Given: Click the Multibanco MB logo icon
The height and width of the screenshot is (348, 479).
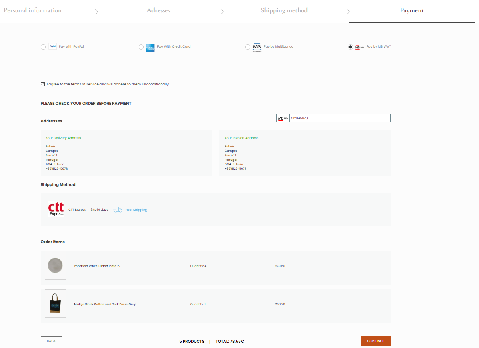Looking at the screenshot, I should [257, 47].
